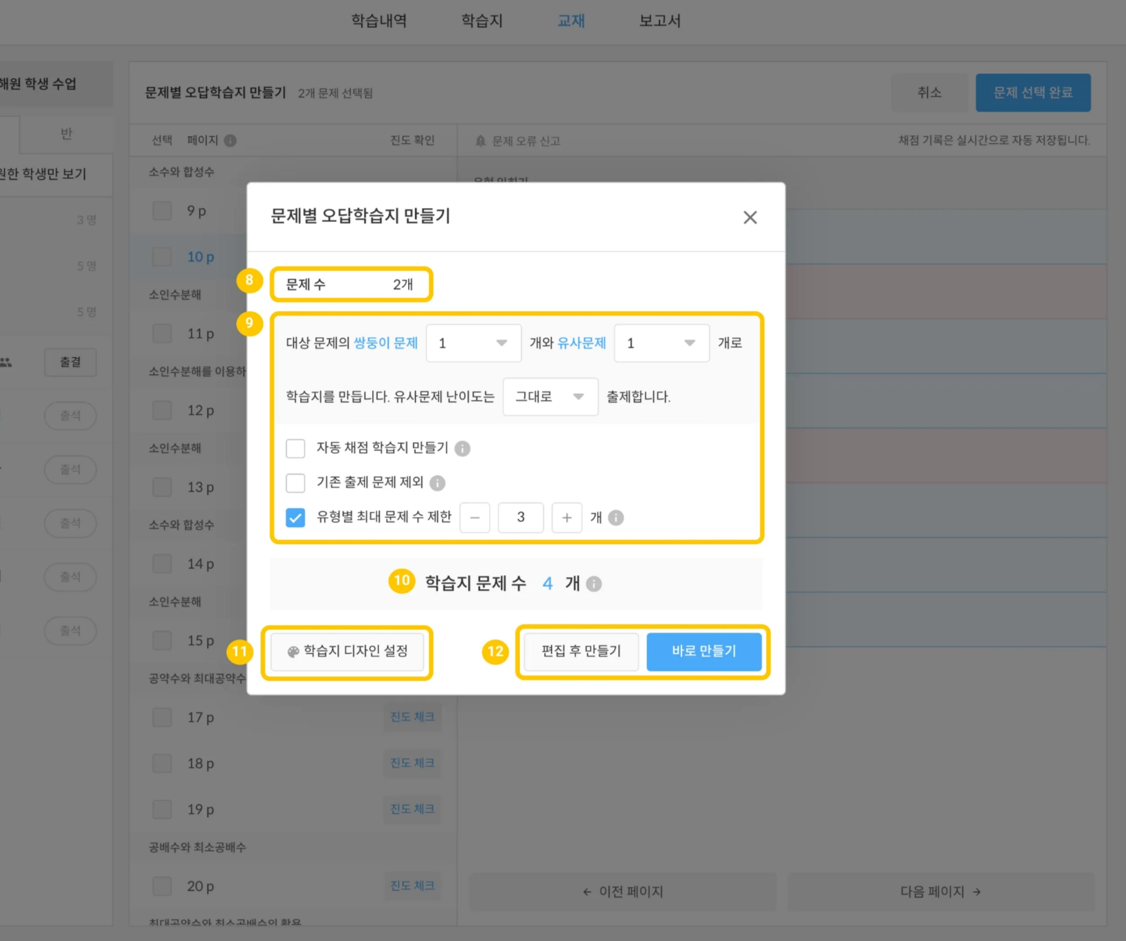Select the 17 p page checkbox
The image size is (1126, 941).
click(162, 717)
